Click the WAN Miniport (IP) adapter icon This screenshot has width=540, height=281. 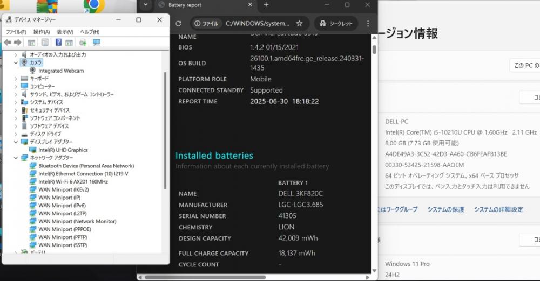click(x=33, y=197)
